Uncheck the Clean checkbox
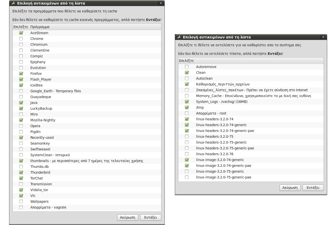The height and width of the screenshot is (225, 334). pyautogui.click(x=187, y=73)
